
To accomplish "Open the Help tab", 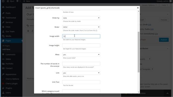I will [x=165, y=5].
